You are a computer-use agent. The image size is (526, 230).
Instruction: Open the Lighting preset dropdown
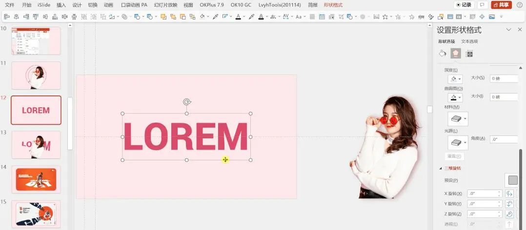(458, 143)
